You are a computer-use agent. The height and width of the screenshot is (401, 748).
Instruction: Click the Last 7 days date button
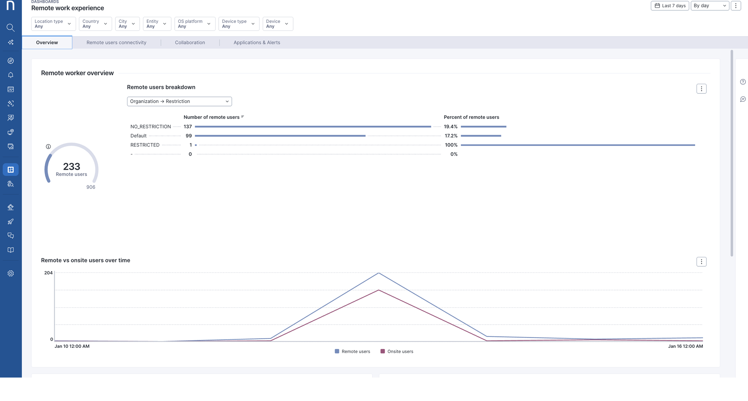pyautogui.click(x=670, y=6)
